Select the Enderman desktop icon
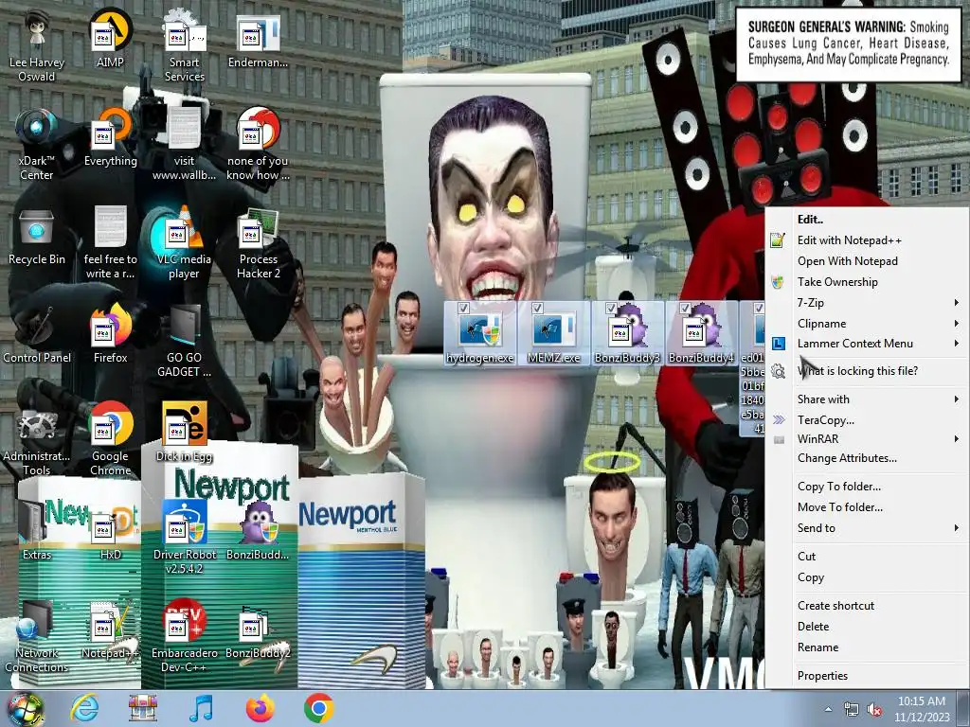970x727 pixels. [258, 40]
